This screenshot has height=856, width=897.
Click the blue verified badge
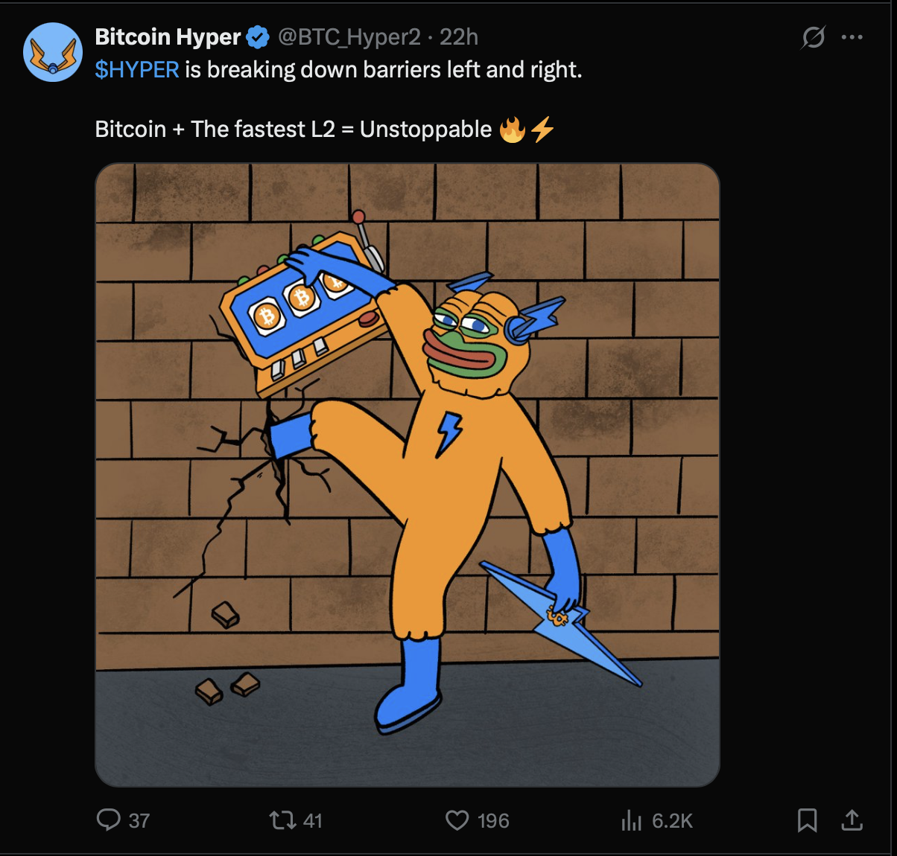(x=258, y=36)
